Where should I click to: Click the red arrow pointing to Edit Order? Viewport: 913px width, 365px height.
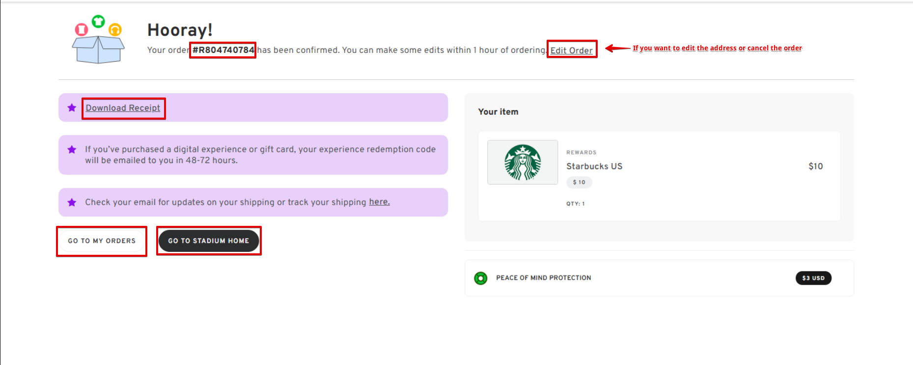617,48
